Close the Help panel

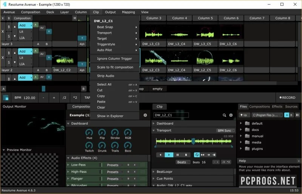[x=299, y=161]
